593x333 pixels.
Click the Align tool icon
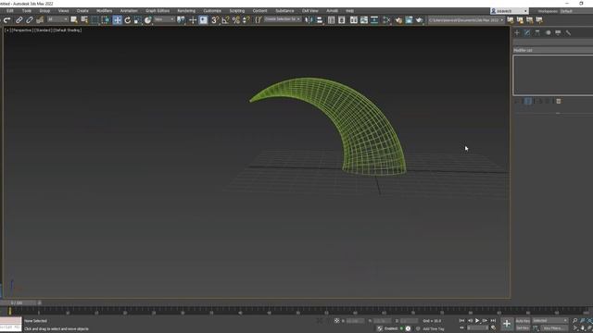click(x=320, y=20)
